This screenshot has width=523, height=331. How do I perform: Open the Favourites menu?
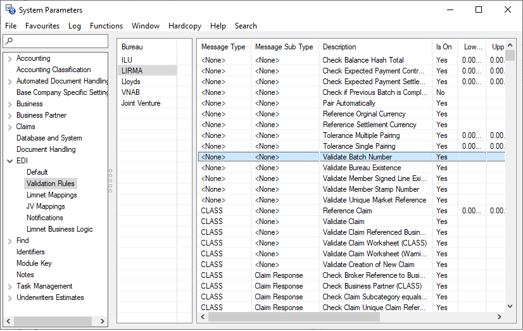click(42, 26)
